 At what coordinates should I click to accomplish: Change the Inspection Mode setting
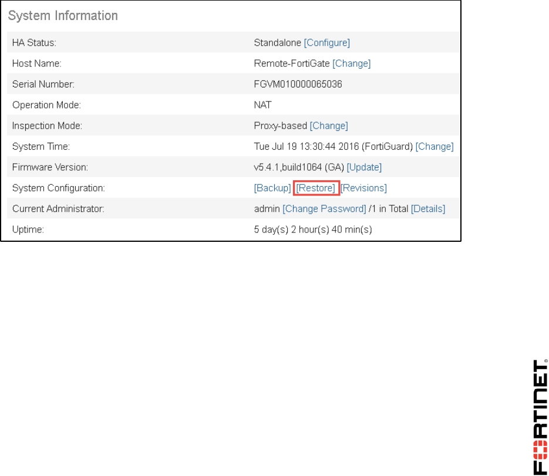tap(329, 126)
